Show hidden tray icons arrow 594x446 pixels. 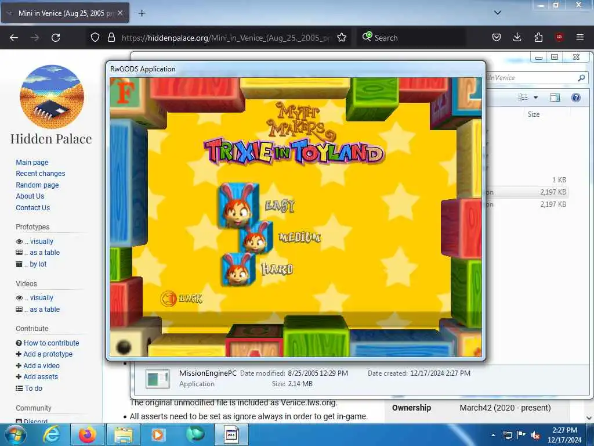click(x=493, y=435)
